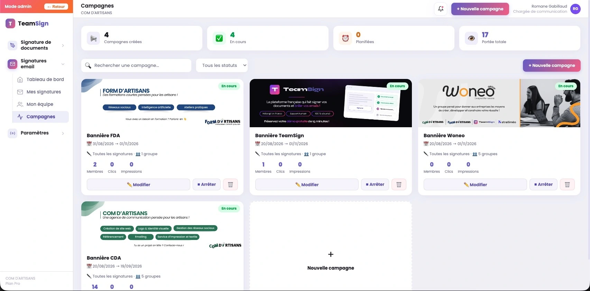Stop the Bannière FDA campaign
Screen dimensions: 590x291
click(206, 184)
